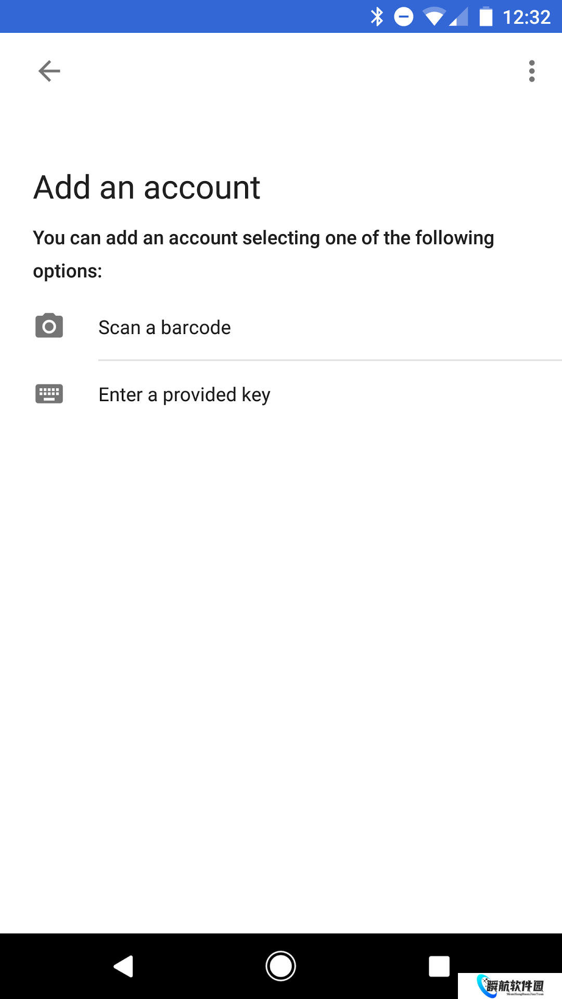Tap the "Add an account" heading
562x999 pixels.
tap(147, 187)
